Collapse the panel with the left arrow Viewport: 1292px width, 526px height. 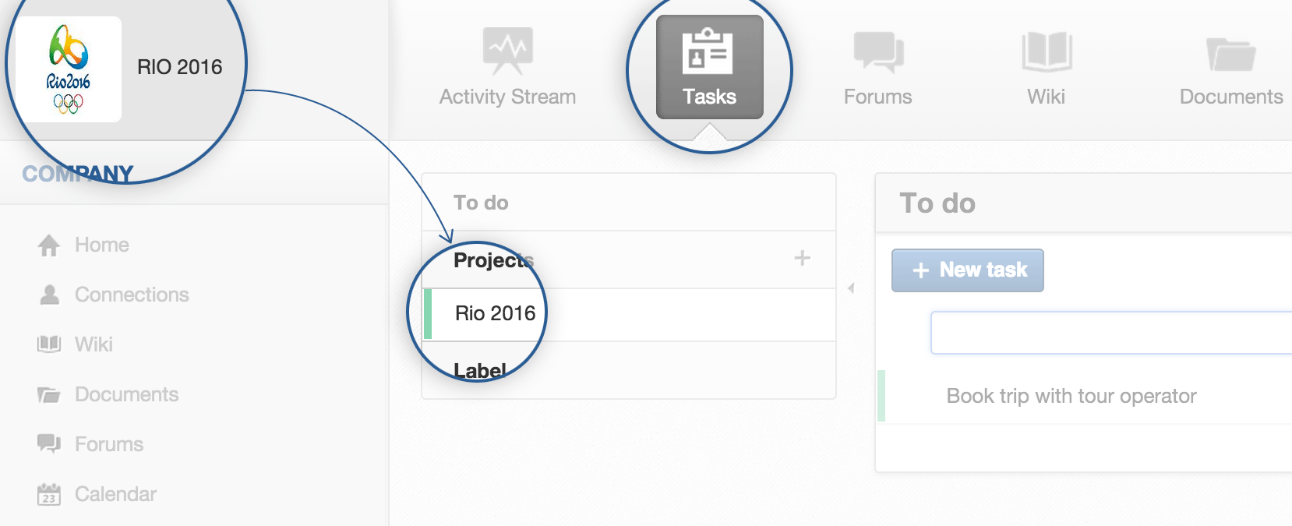[x=851, y=288]
